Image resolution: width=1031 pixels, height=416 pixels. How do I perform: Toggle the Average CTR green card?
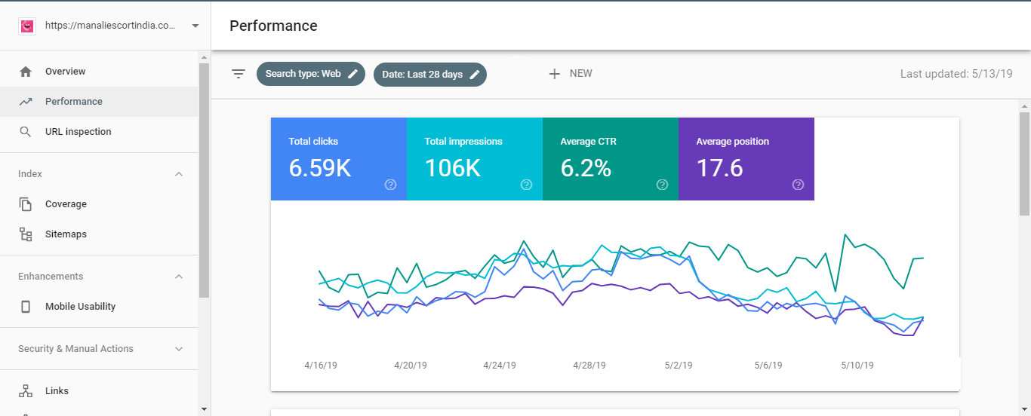click(610, 158)
